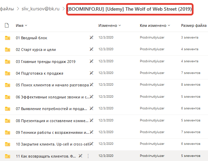Click sharing icon next to 02 Старт курса и цели
The image size is (208, 161).
(x=91, y=49)
